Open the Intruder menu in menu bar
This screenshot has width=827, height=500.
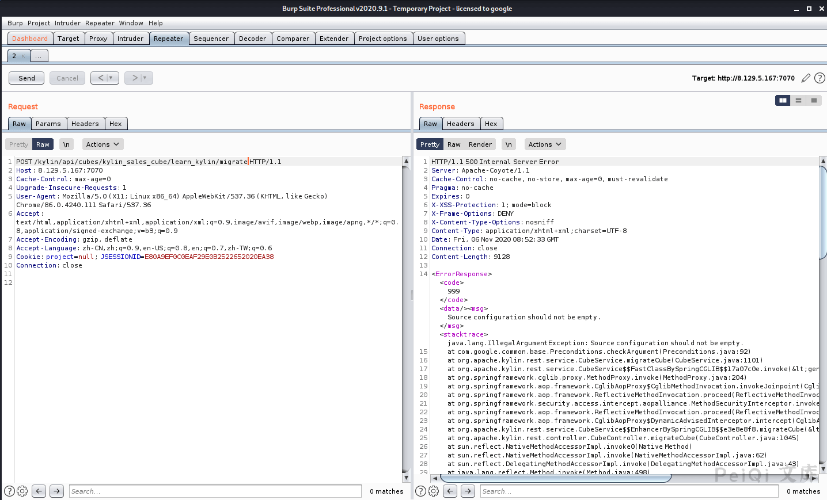67,23
